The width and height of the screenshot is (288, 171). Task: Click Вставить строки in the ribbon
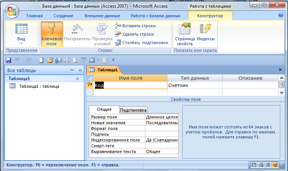[135, 26]
